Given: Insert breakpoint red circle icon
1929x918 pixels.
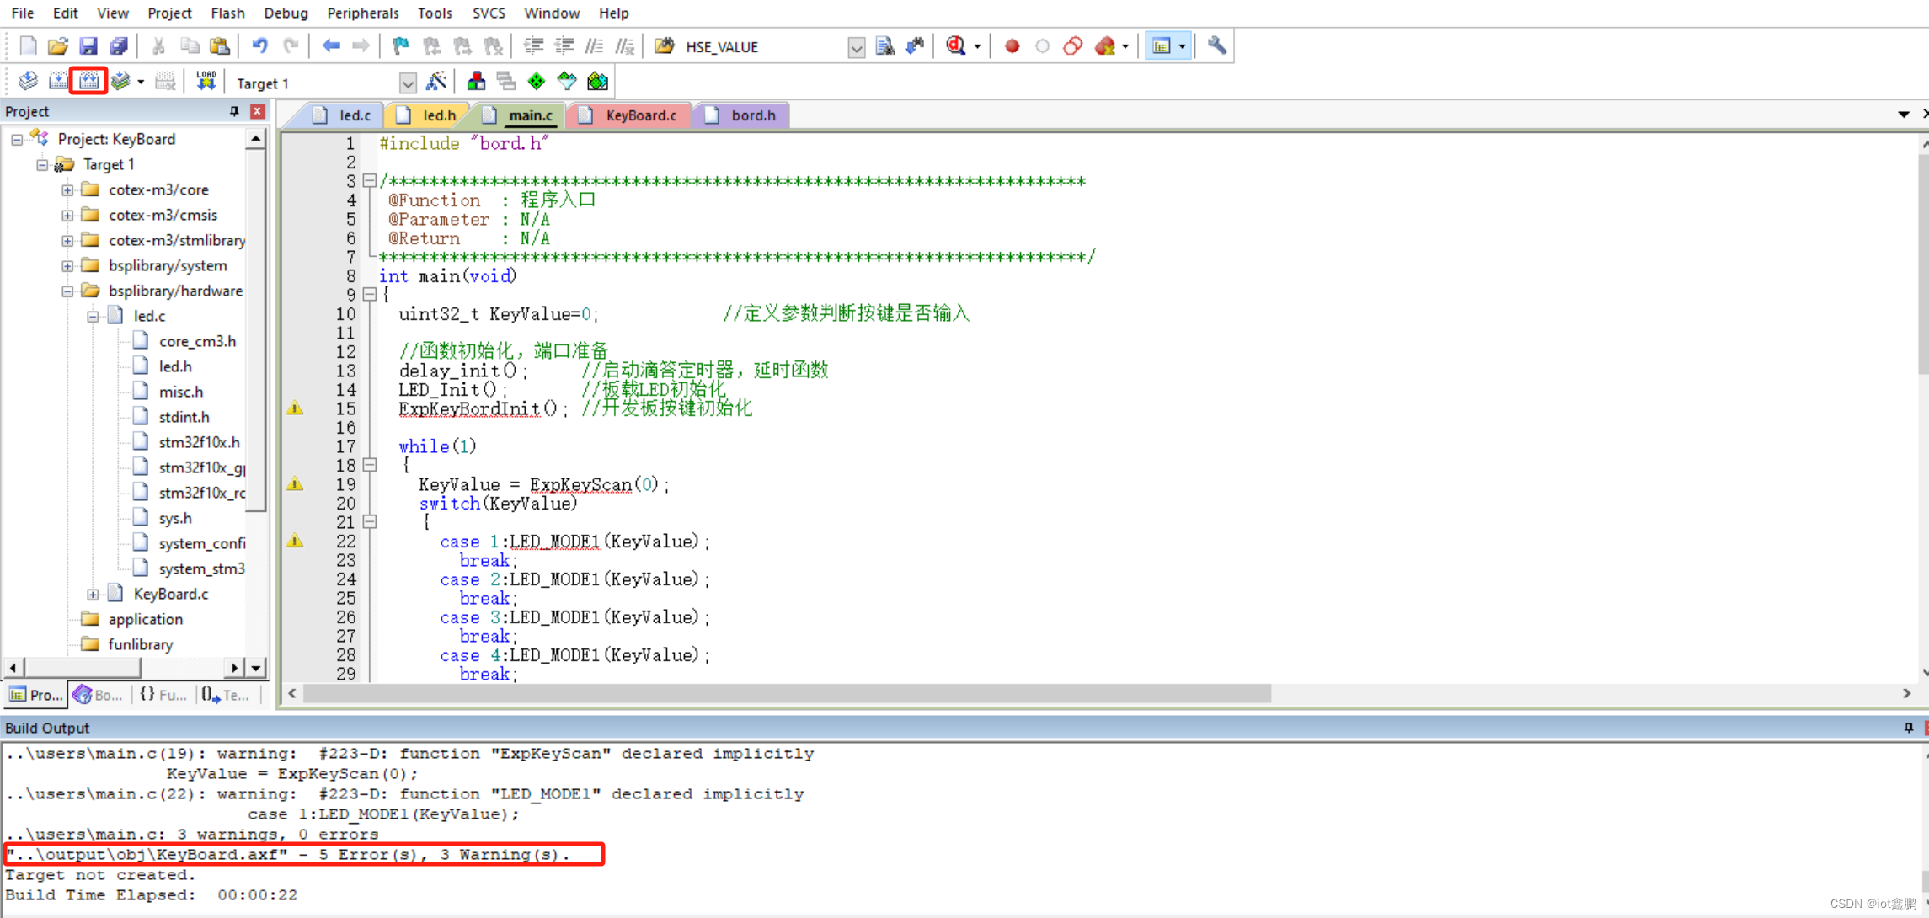Looking at the screenshot, I should (1012, 46).
